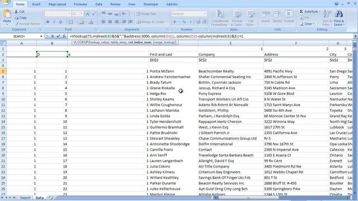Select column F header
358x201 pixels.
tap(296, 43)
